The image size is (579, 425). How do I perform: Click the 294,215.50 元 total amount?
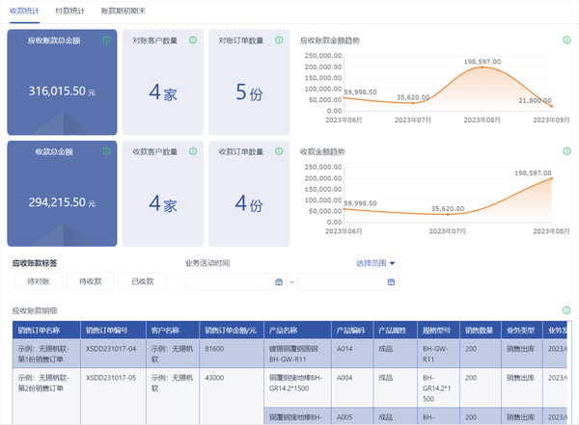pyautogui.click(x=62, y=202)
